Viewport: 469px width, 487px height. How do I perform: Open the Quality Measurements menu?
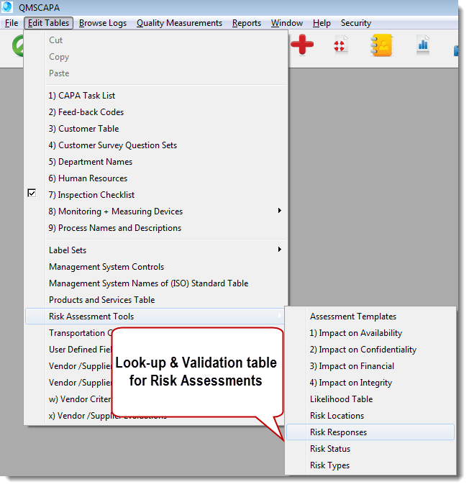pos(179,23)
